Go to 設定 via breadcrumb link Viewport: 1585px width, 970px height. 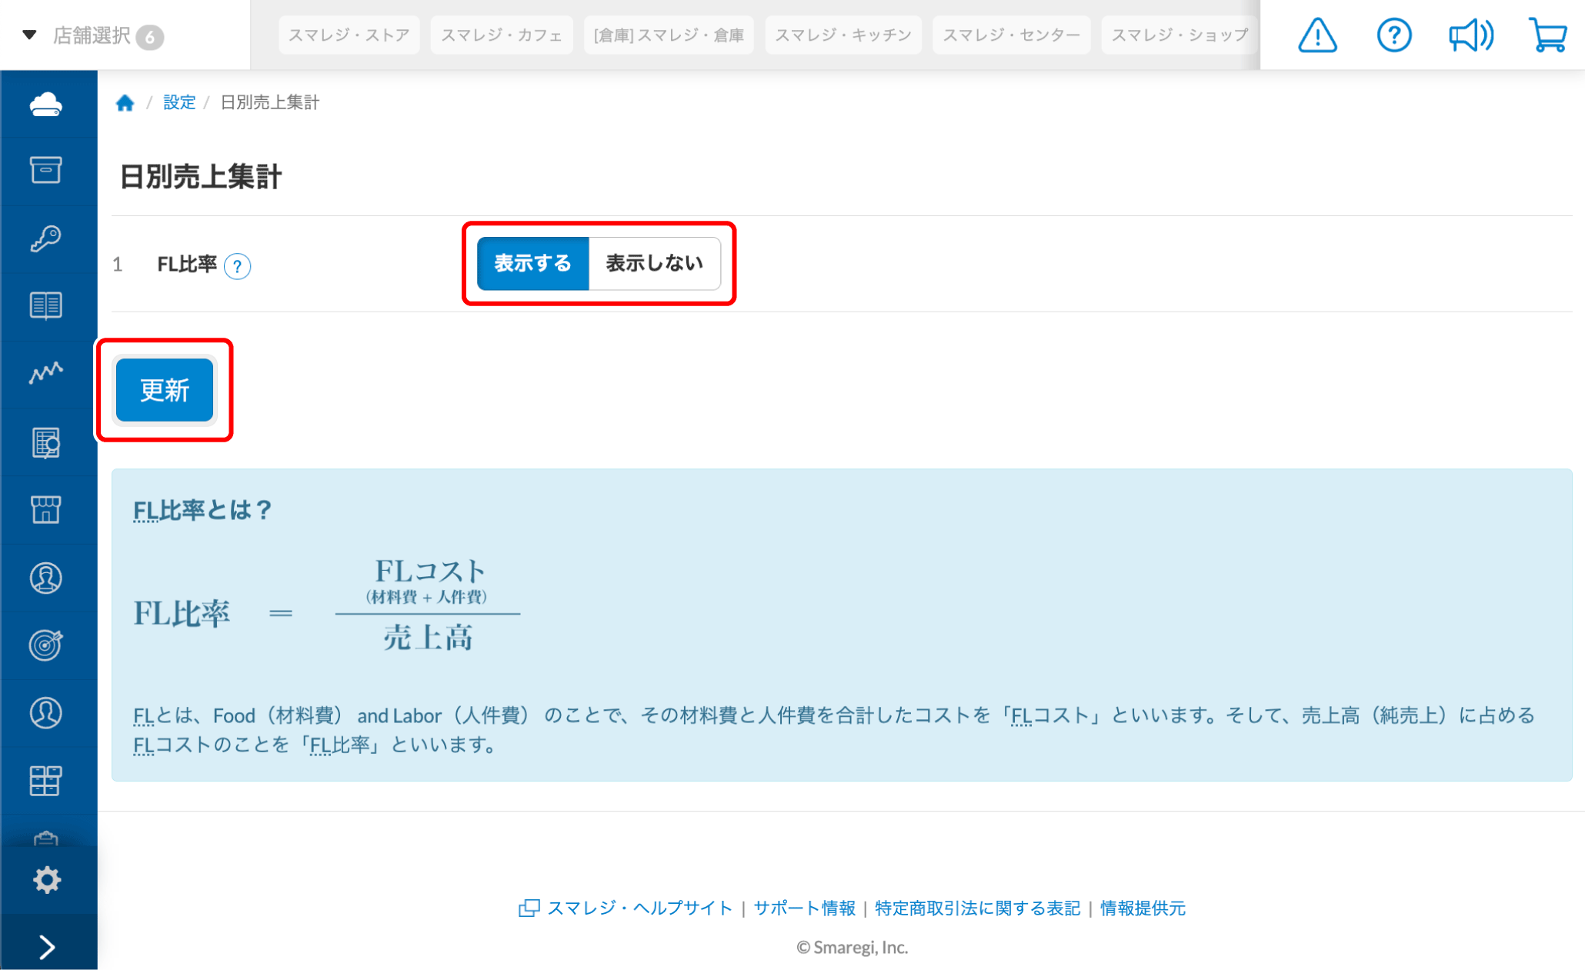pos(179,102)
